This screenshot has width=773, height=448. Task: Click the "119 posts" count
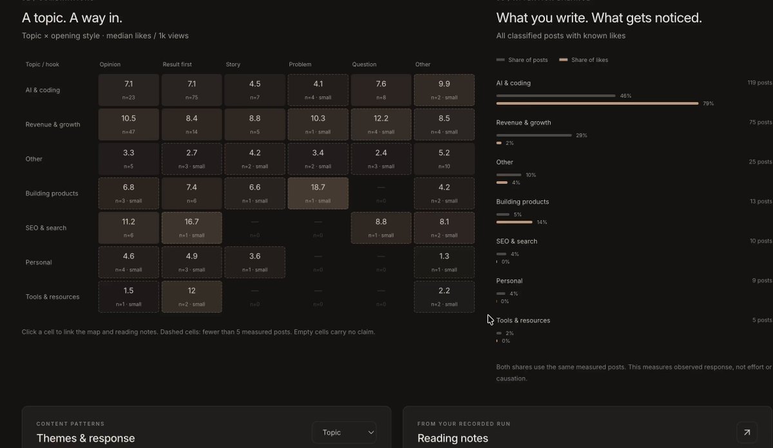[759, 83]
